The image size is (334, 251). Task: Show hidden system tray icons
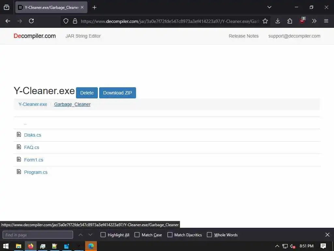tap(277, 246)
